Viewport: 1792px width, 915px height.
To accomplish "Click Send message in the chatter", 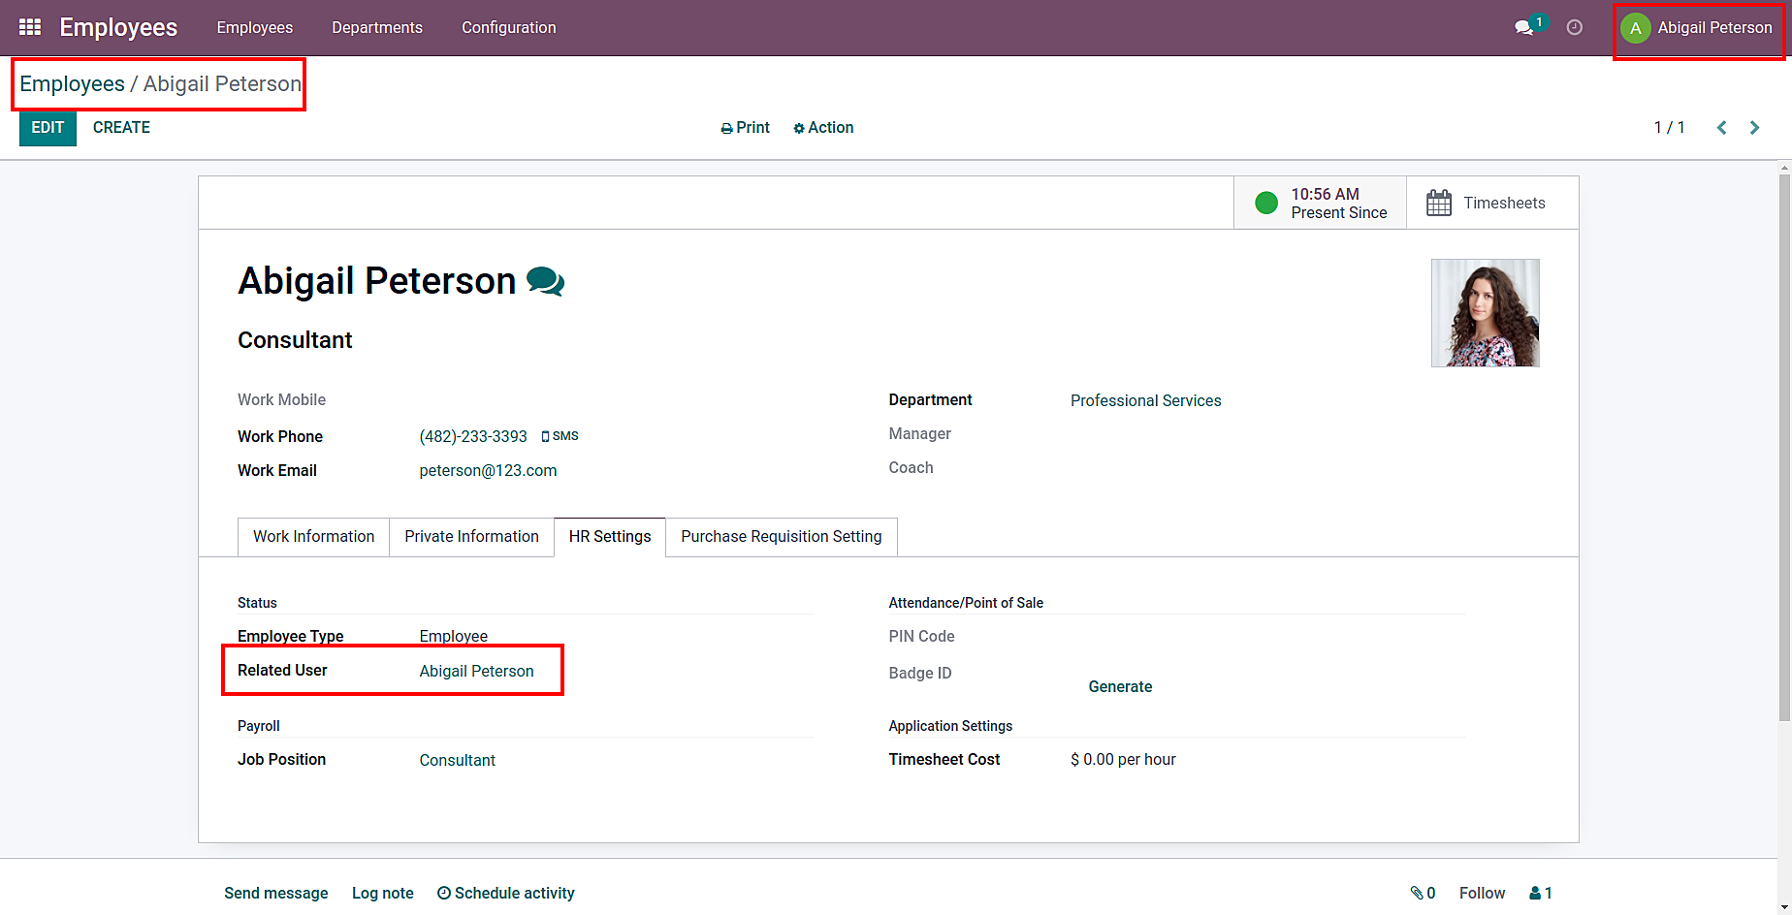I will point(276,893).
